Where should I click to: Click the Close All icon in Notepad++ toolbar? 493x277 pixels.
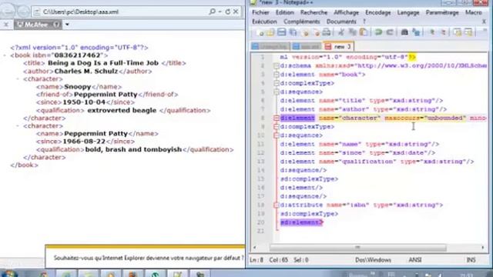tap(316, 32)
